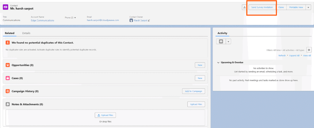This screenshot has height=128, width=314.
Task: Click the Opportunities crown icon
Action: 8,65
